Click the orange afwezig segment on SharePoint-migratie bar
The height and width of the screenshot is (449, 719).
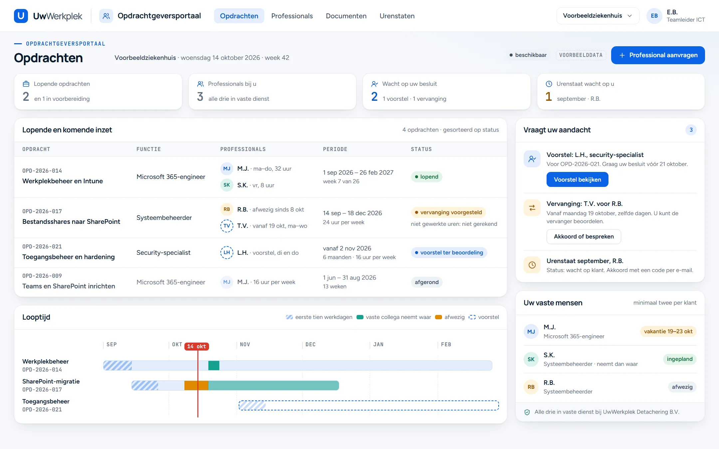tap(196, 385)
